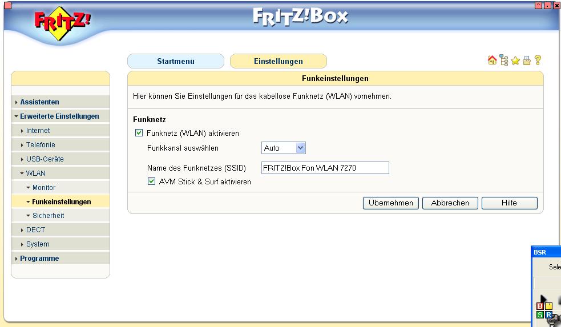Click the Hilfe button
561x327 pixels.
point(510,203)
